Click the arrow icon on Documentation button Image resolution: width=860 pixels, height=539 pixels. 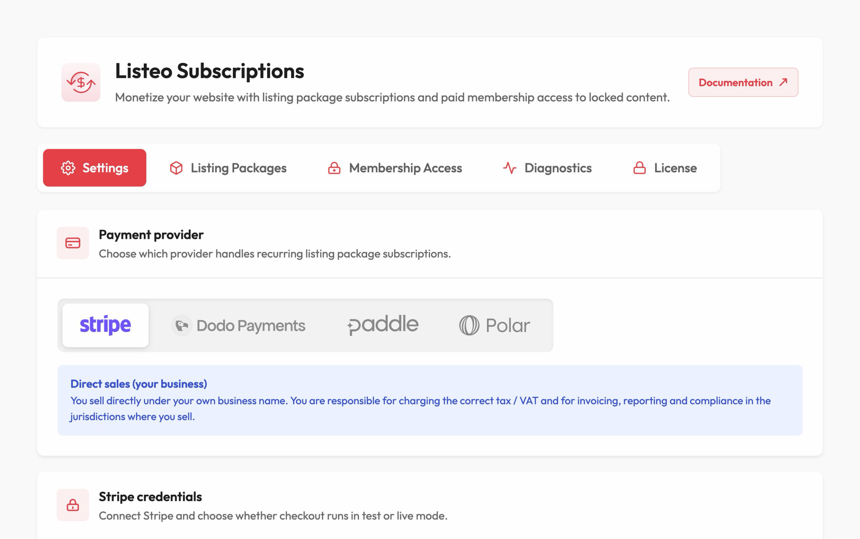(x=783, y=82)
